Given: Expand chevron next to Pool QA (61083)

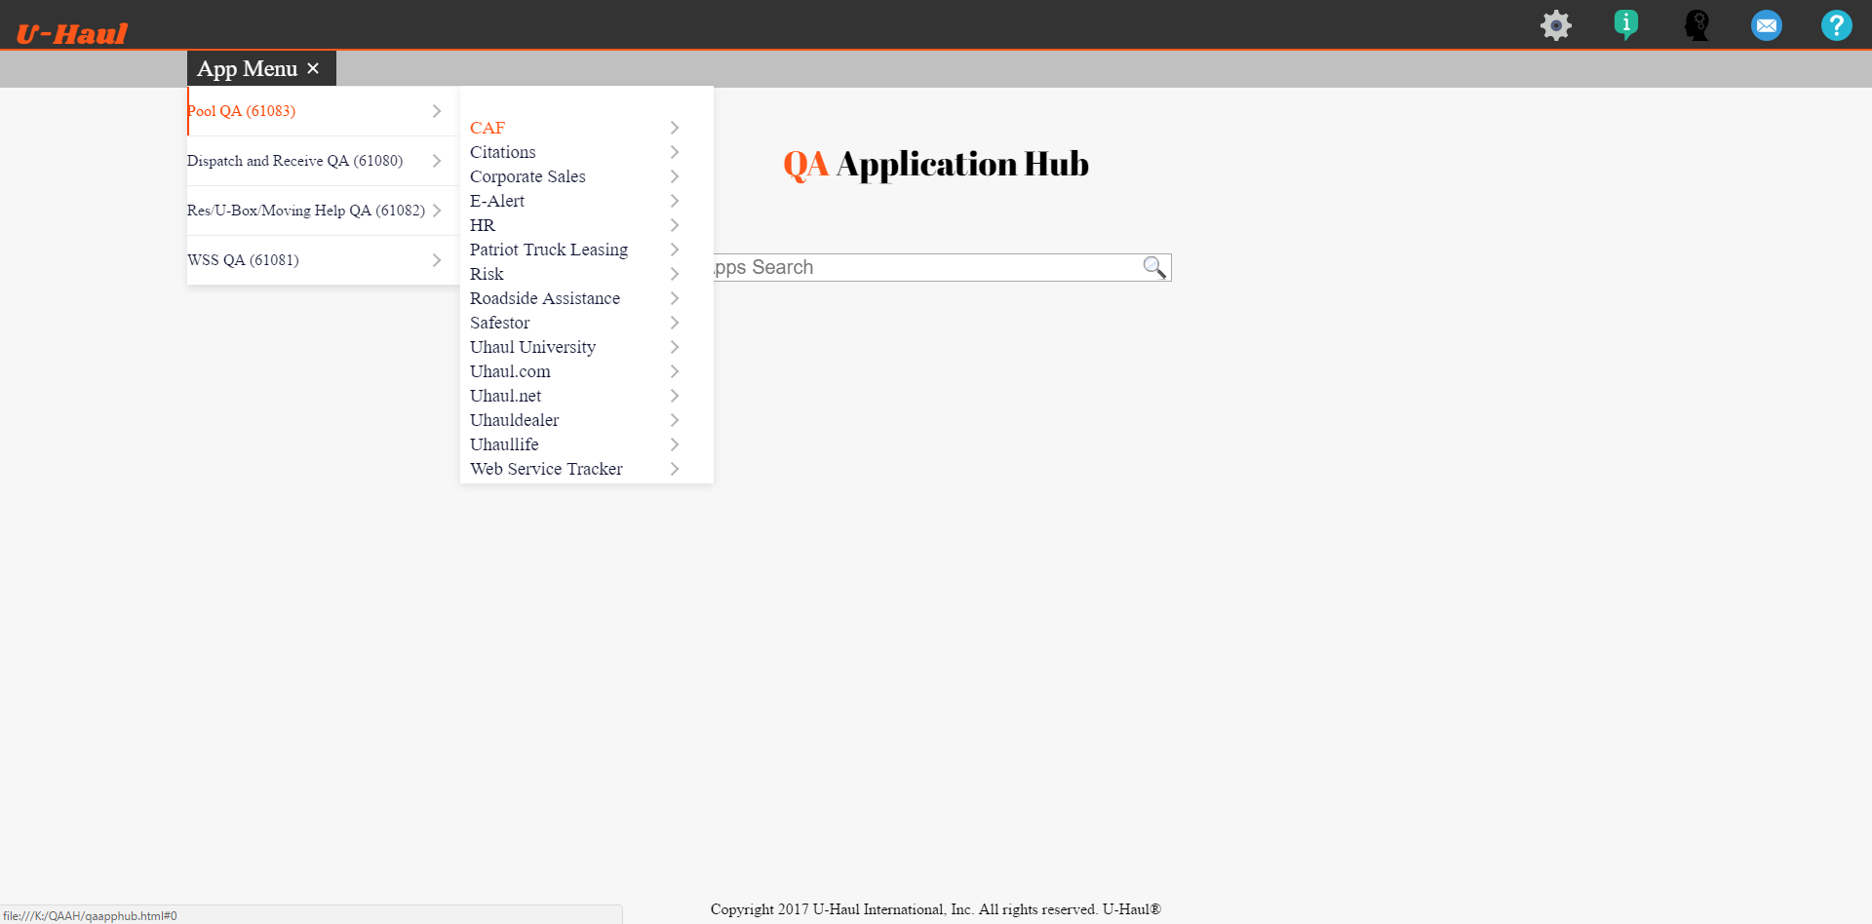Looking at the screenshot, I should pyautogui.click(x=437, y=111).
